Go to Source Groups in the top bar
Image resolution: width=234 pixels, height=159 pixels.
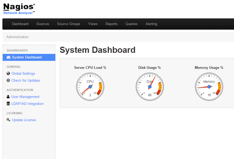pos(69,24)
